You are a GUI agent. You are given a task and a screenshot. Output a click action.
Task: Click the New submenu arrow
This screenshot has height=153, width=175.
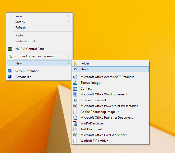coord(69,63)
